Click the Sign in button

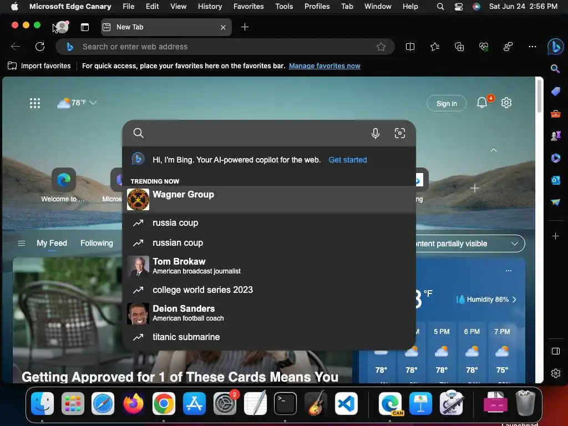click(x=447, y=104)
